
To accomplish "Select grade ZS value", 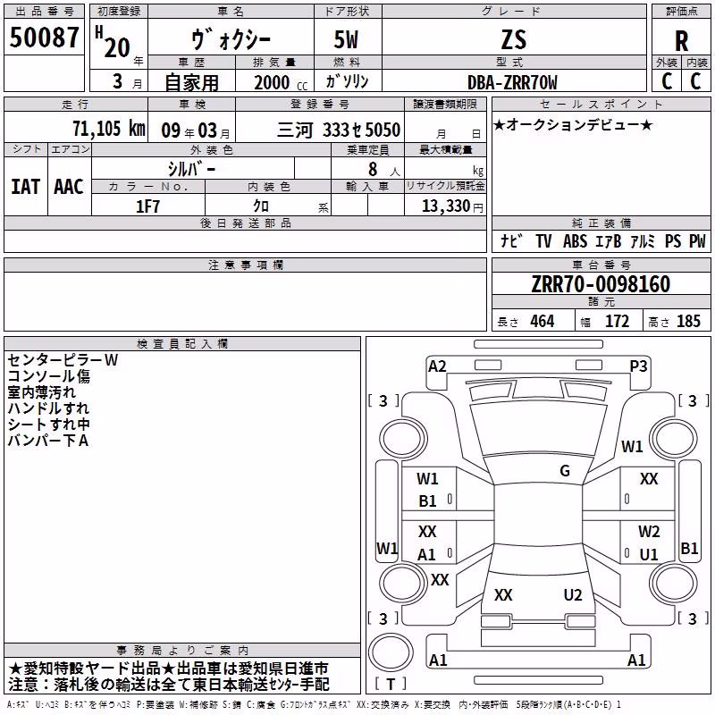I will (514, 39).
